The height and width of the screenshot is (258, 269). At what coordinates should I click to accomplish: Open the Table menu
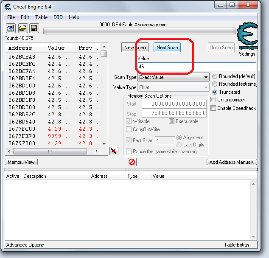point(41,17)
